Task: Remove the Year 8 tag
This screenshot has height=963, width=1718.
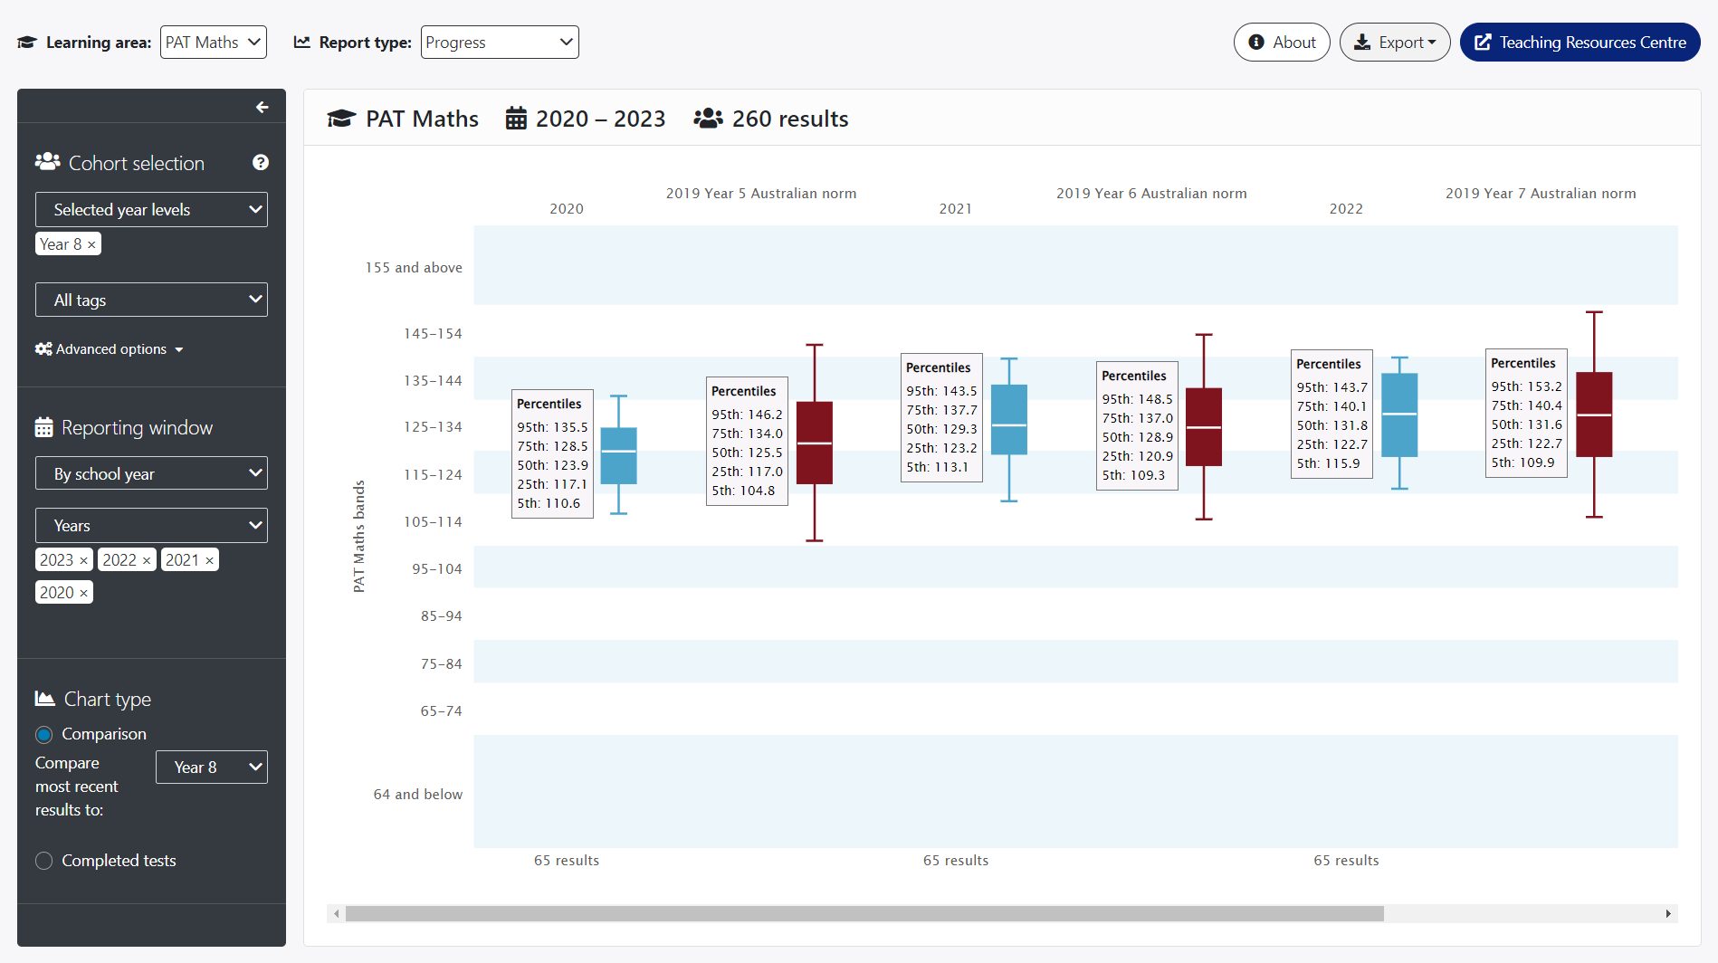Action: 91,244
